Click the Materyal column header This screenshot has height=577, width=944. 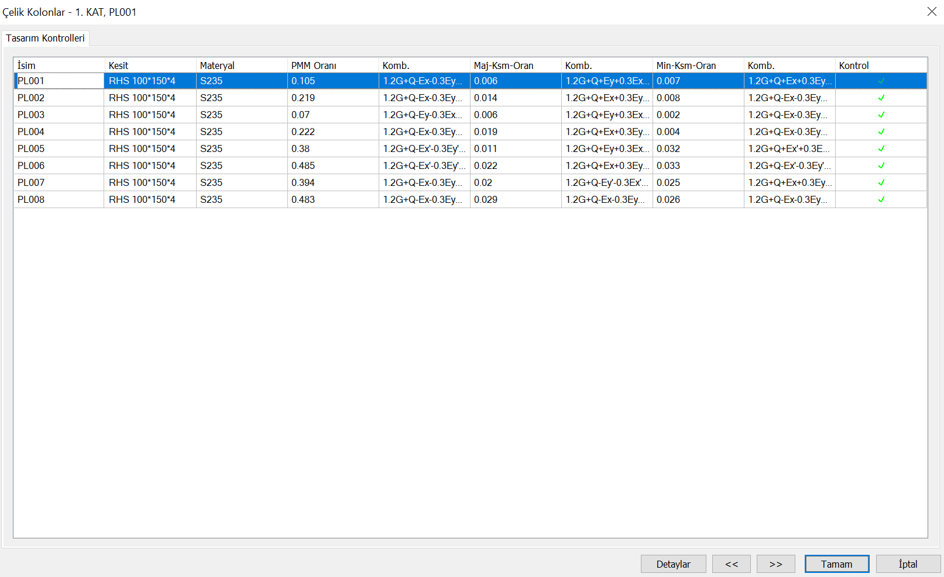click(241, 65)
